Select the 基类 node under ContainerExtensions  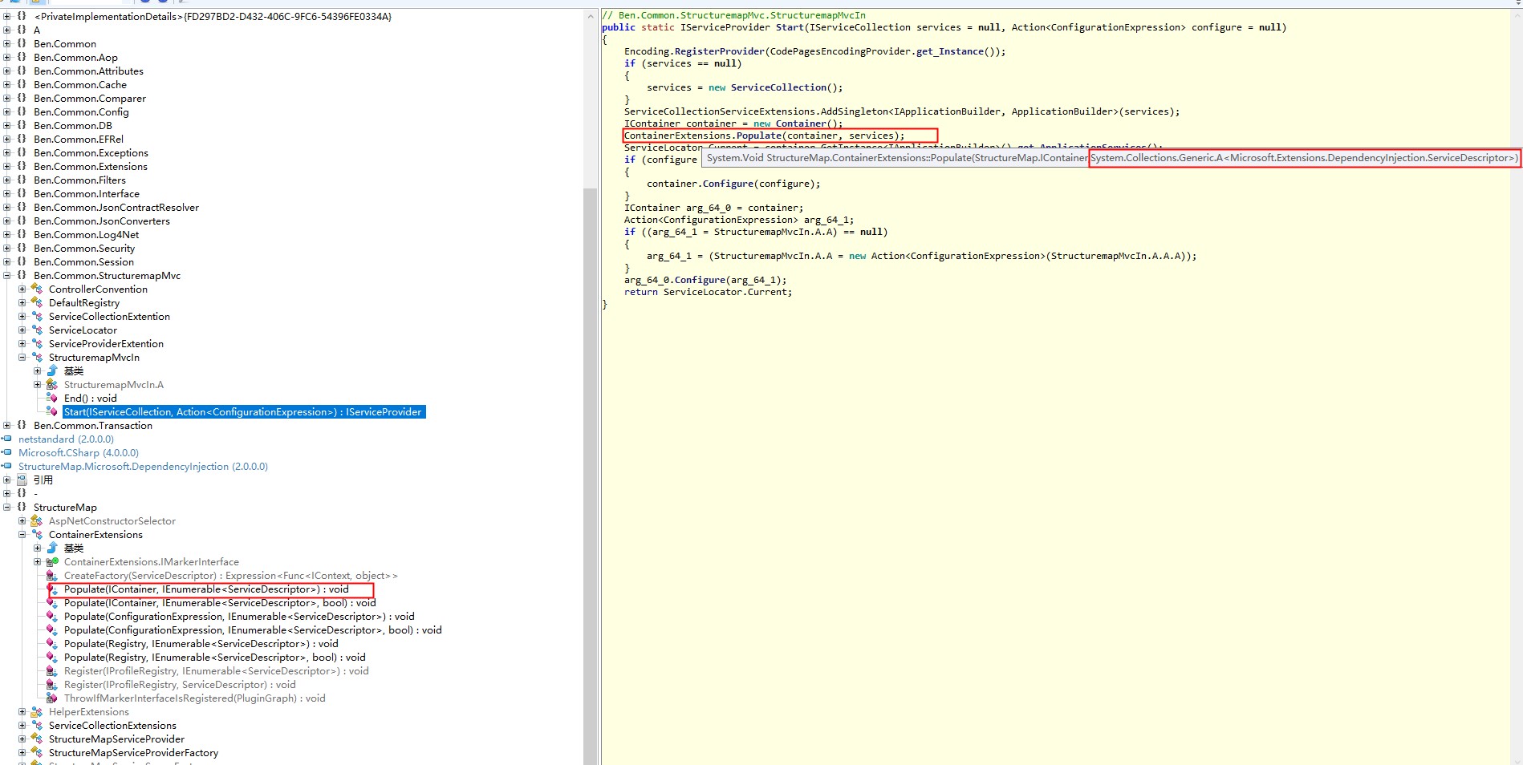[74, 548]
